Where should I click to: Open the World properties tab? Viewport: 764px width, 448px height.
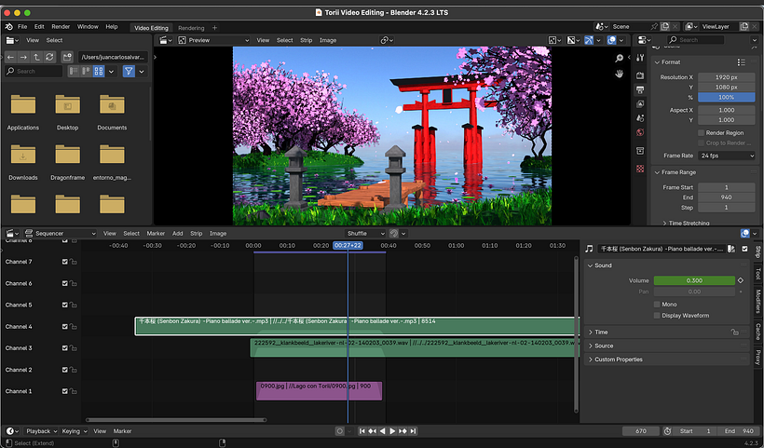click(x=640, y=132)
